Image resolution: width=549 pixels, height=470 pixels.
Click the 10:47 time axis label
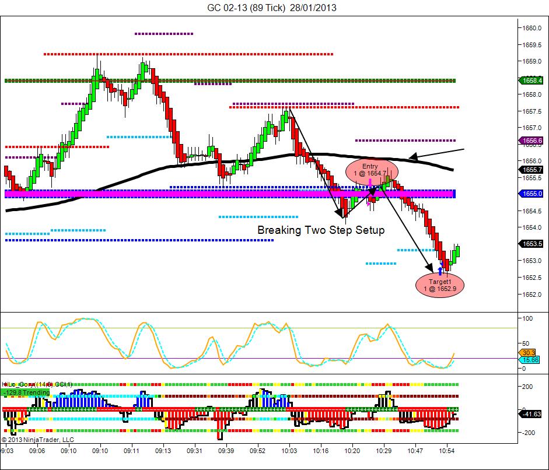point(415,451)
